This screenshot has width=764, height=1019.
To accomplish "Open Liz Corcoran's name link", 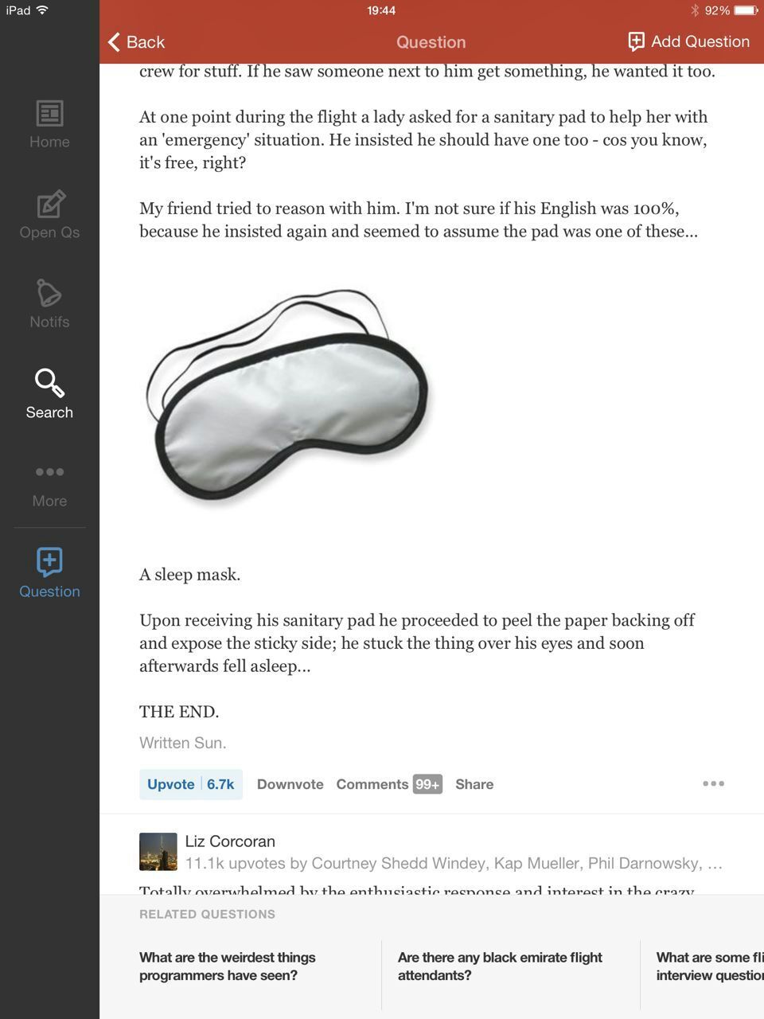I will pos(230,841).
